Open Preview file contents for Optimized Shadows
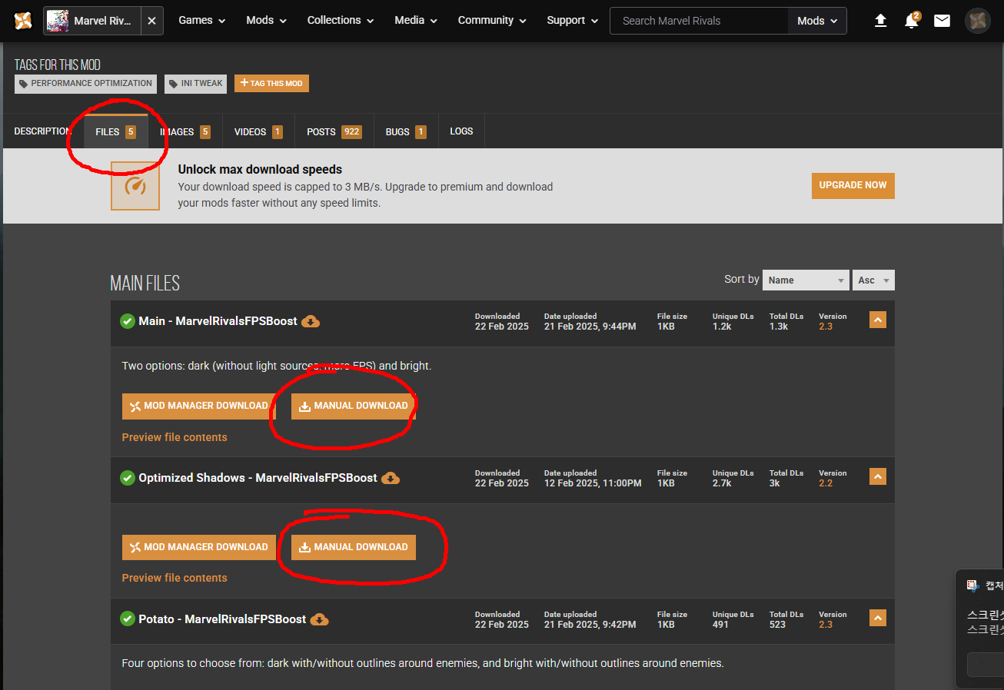Viewport: 1004px width, 690px height. click(175, 578)
